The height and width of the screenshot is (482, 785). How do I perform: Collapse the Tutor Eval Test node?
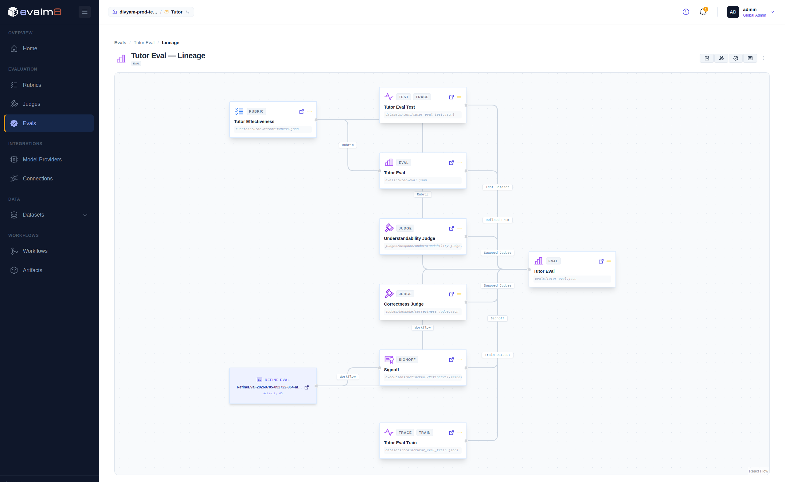(459, 97)
